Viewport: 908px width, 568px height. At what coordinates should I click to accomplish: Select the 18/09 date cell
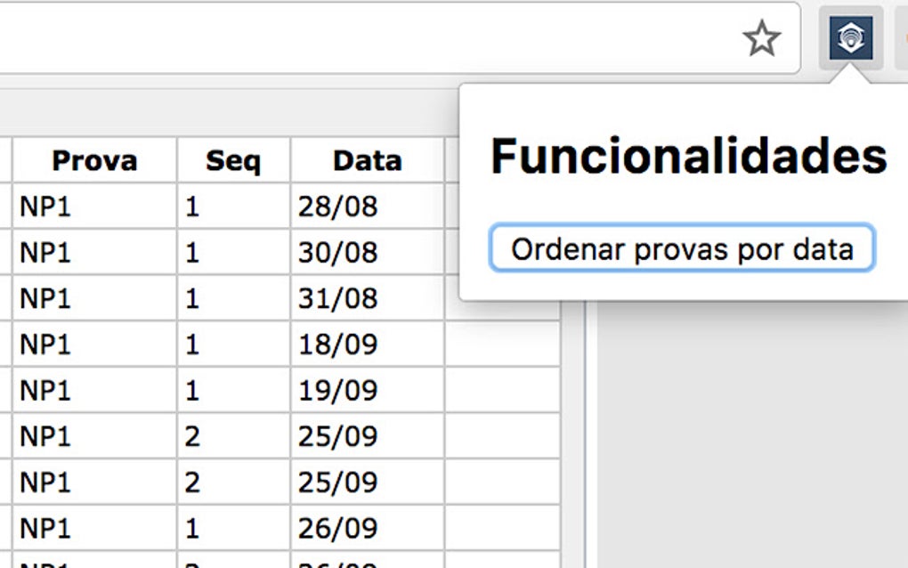pyautogui.click(x=338, y=345)
